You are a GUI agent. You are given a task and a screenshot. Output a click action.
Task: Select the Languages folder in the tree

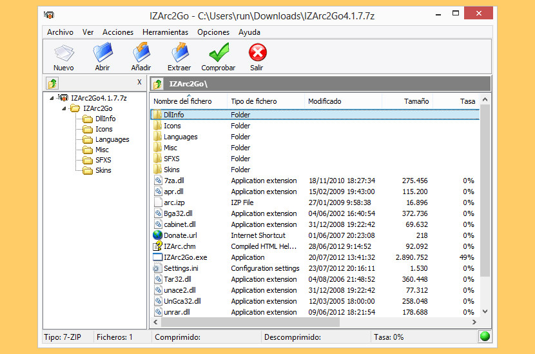(112, 139)
